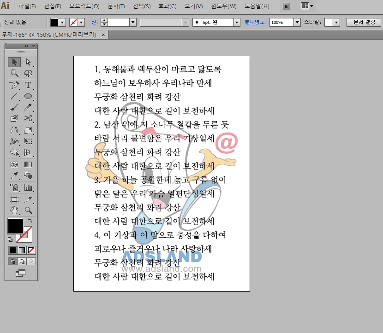Click the black Fill swatch in Tools panel
The image size is (383, 333).
16,226
